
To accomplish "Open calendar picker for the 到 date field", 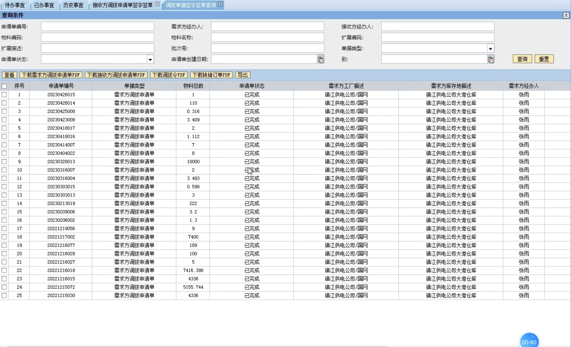I will [x=491, y=59].
